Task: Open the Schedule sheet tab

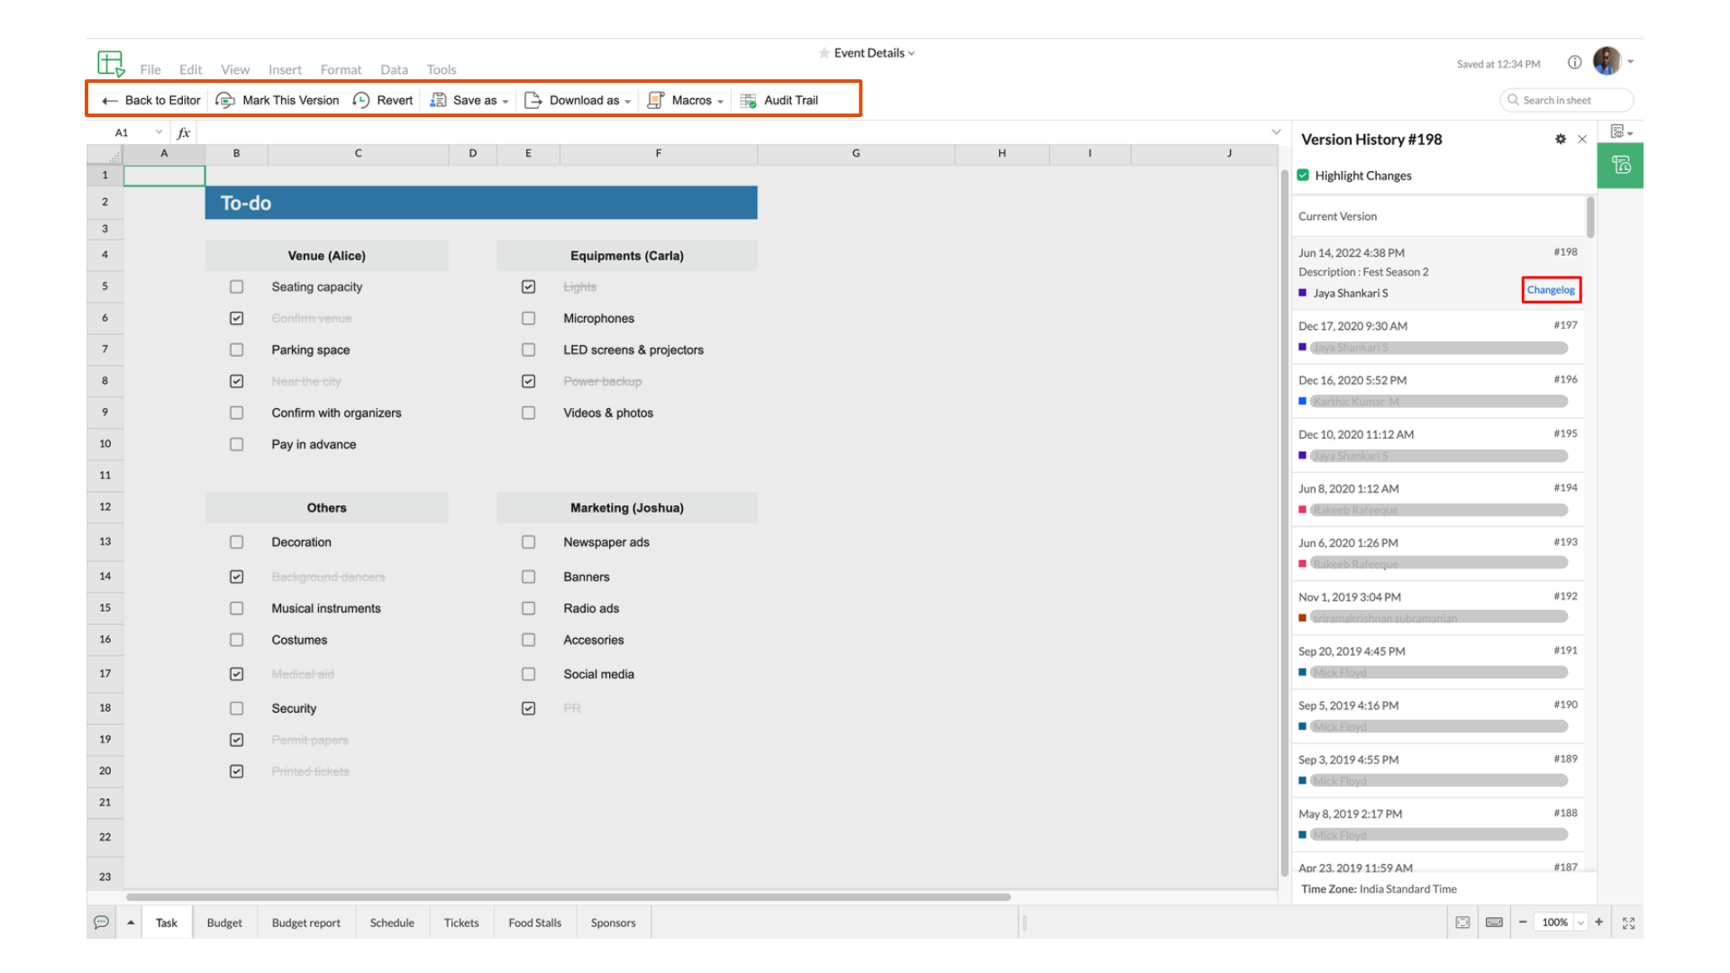Action: click(392, 923)
